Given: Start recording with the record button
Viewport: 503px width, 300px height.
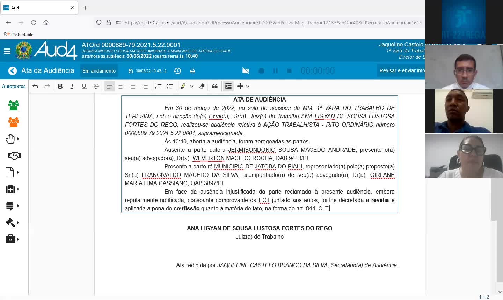Looking at the screenshot, I should 261,71.
